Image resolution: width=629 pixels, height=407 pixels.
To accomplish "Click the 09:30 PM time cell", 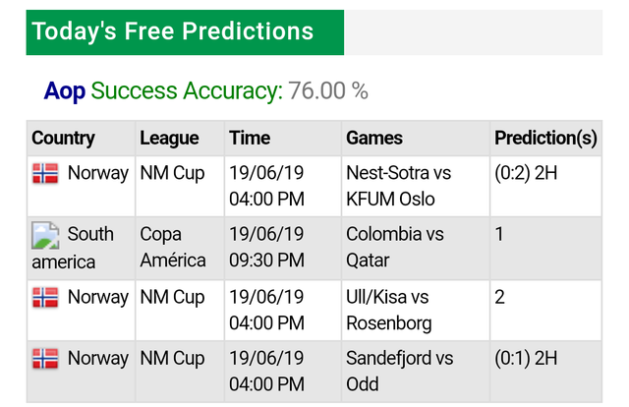I will point(266,261).
